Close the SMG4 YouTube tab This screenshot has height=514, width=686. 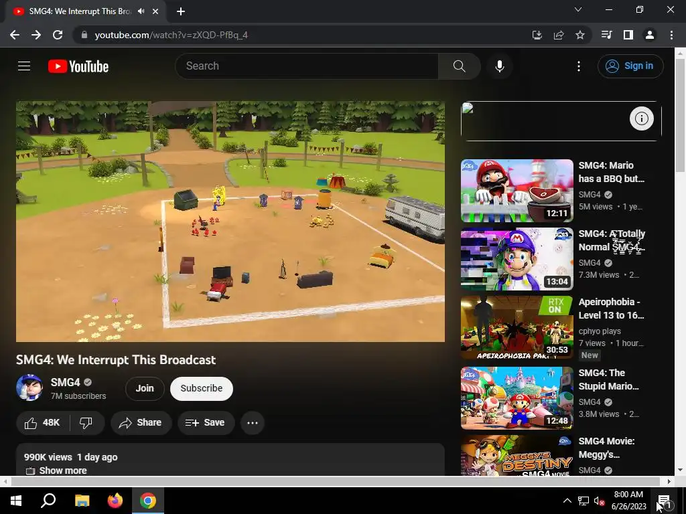click(x=155, y=11)
